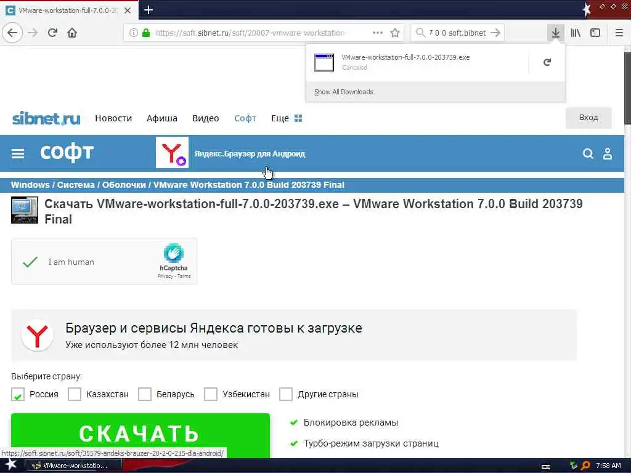Open the Library toolbar icon
The image size is (631, 473).
tap(576, 33)
